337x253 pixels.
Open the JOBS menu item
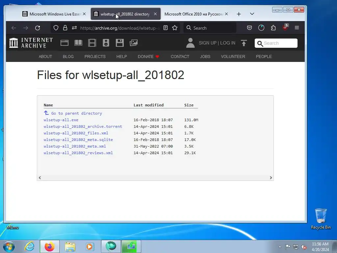point(205,56)
